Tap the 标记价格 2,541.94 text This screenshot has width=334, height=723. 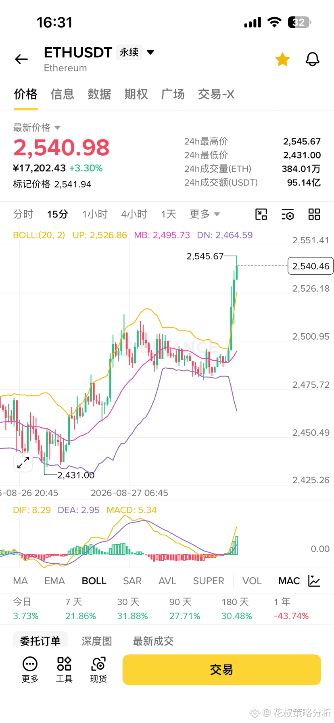tap(52, 184)
